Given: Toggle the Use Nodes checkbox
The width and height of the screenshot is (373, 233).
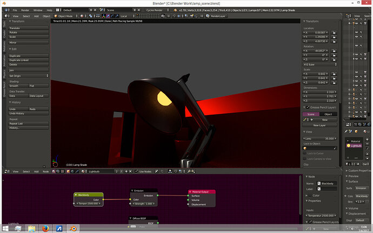Looking at the screenshot, I should 136,171.
